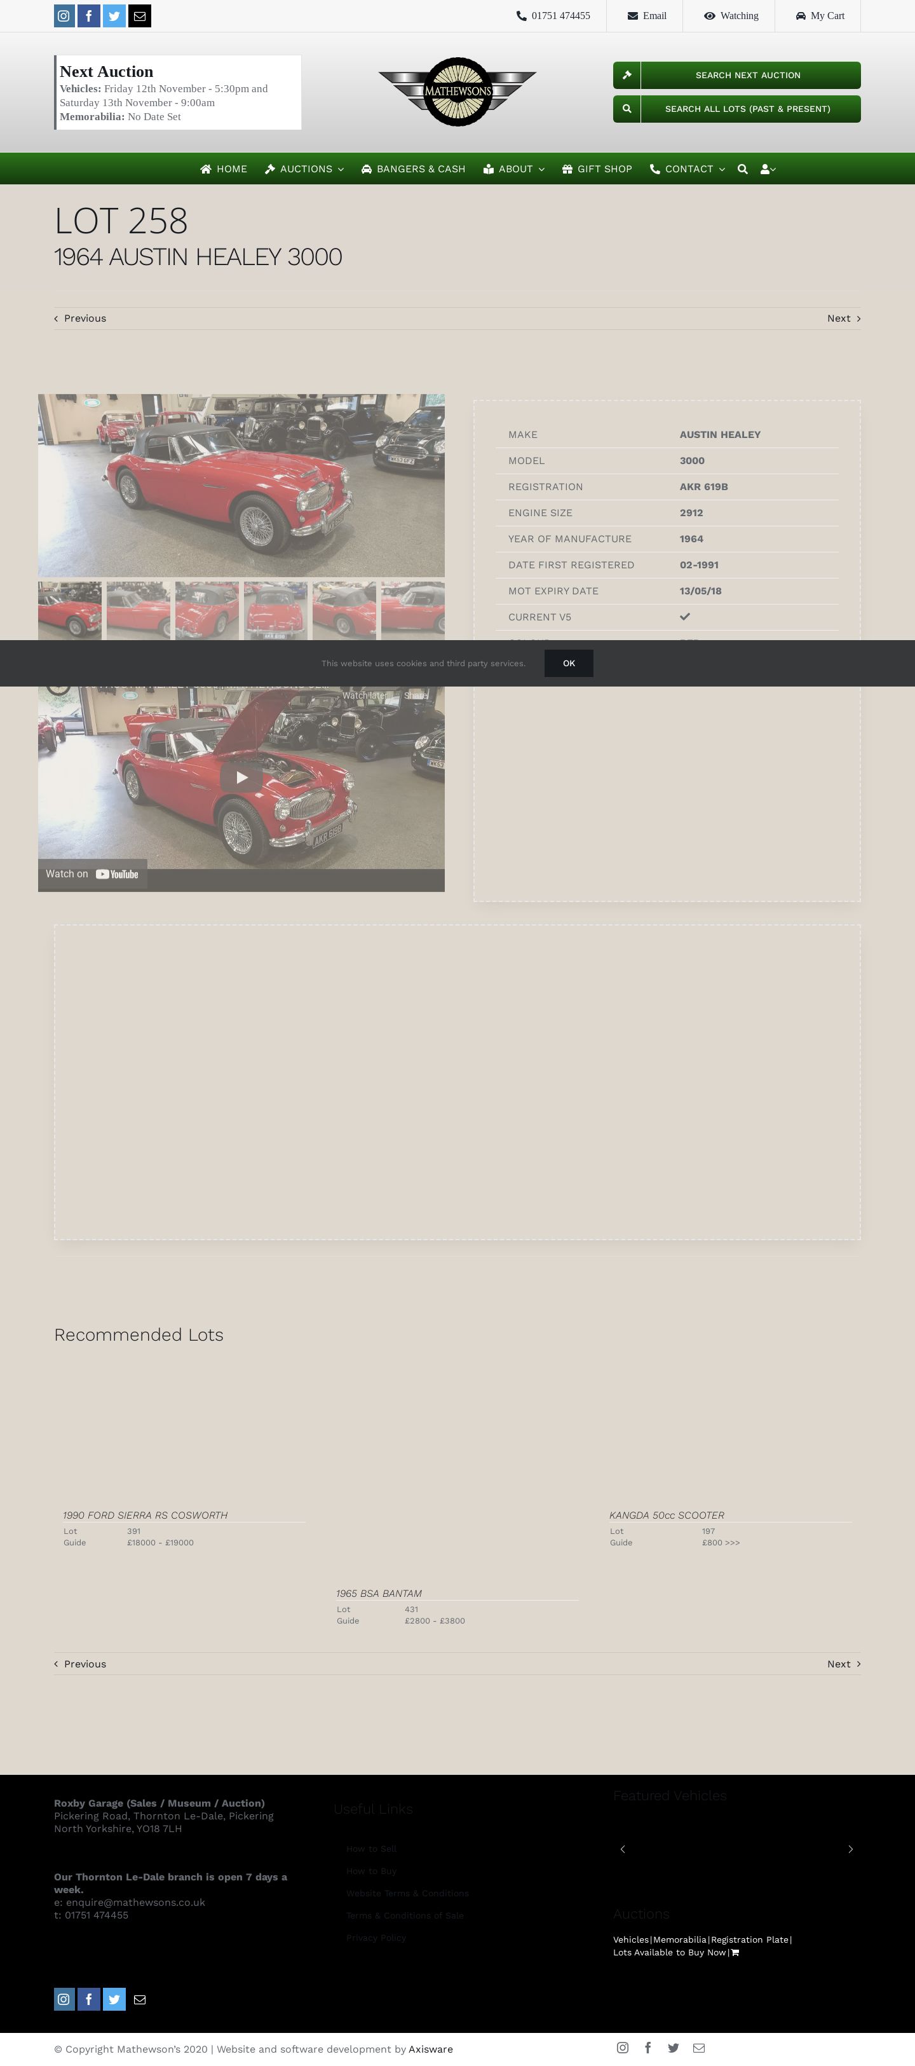Click copyright bar Facebook icon
This screenshot has height=2066, width=915.
click(x=648, y=2048)
